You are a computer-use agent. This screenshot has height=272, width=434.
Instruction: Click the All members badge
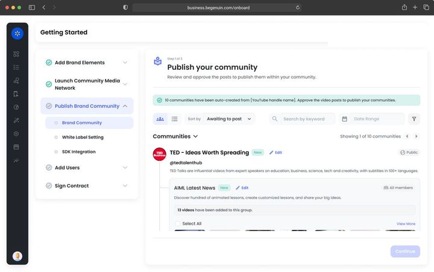pos(398,188)
